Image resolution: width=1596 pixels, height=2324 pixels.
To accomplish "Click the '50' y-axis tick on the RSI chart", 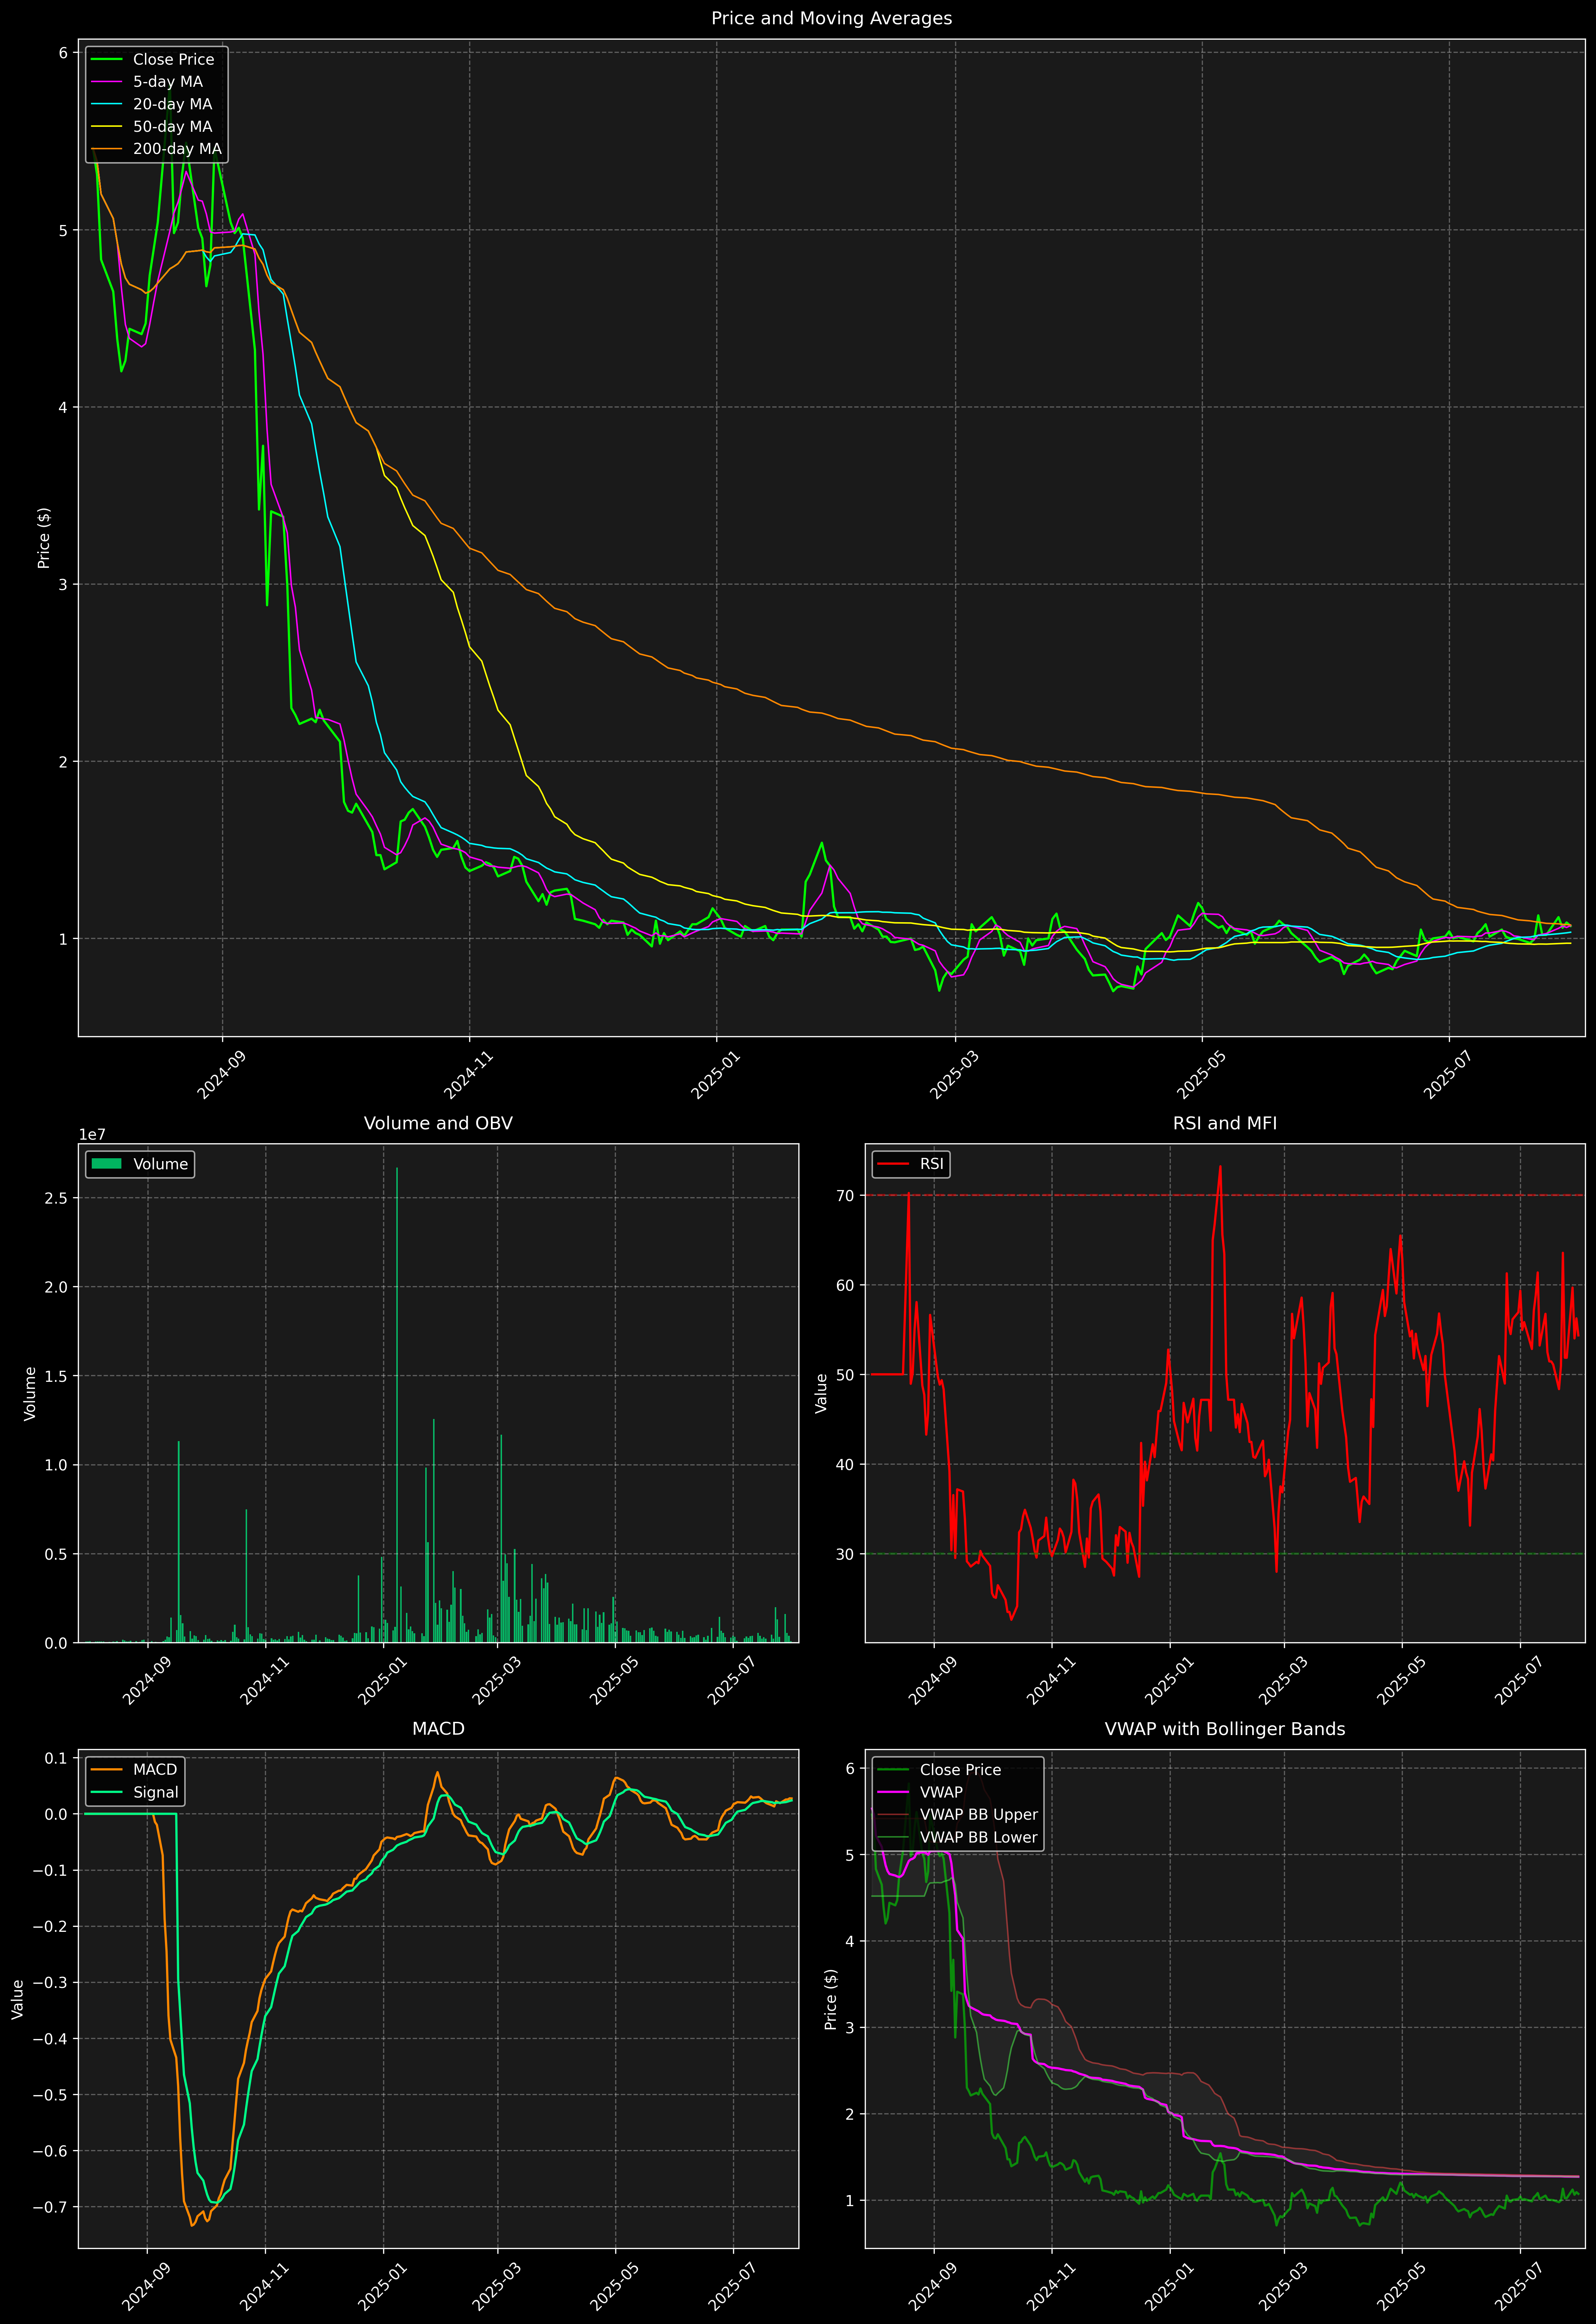I will coord(846,1375).
